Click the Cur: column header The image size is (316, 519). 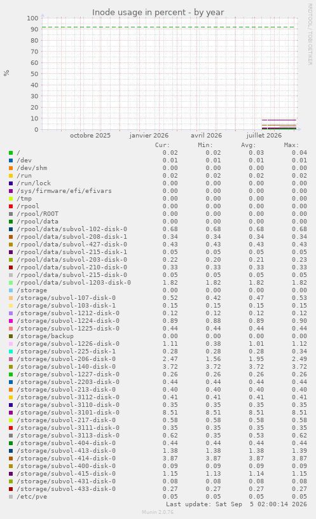(x=162, y=145)
